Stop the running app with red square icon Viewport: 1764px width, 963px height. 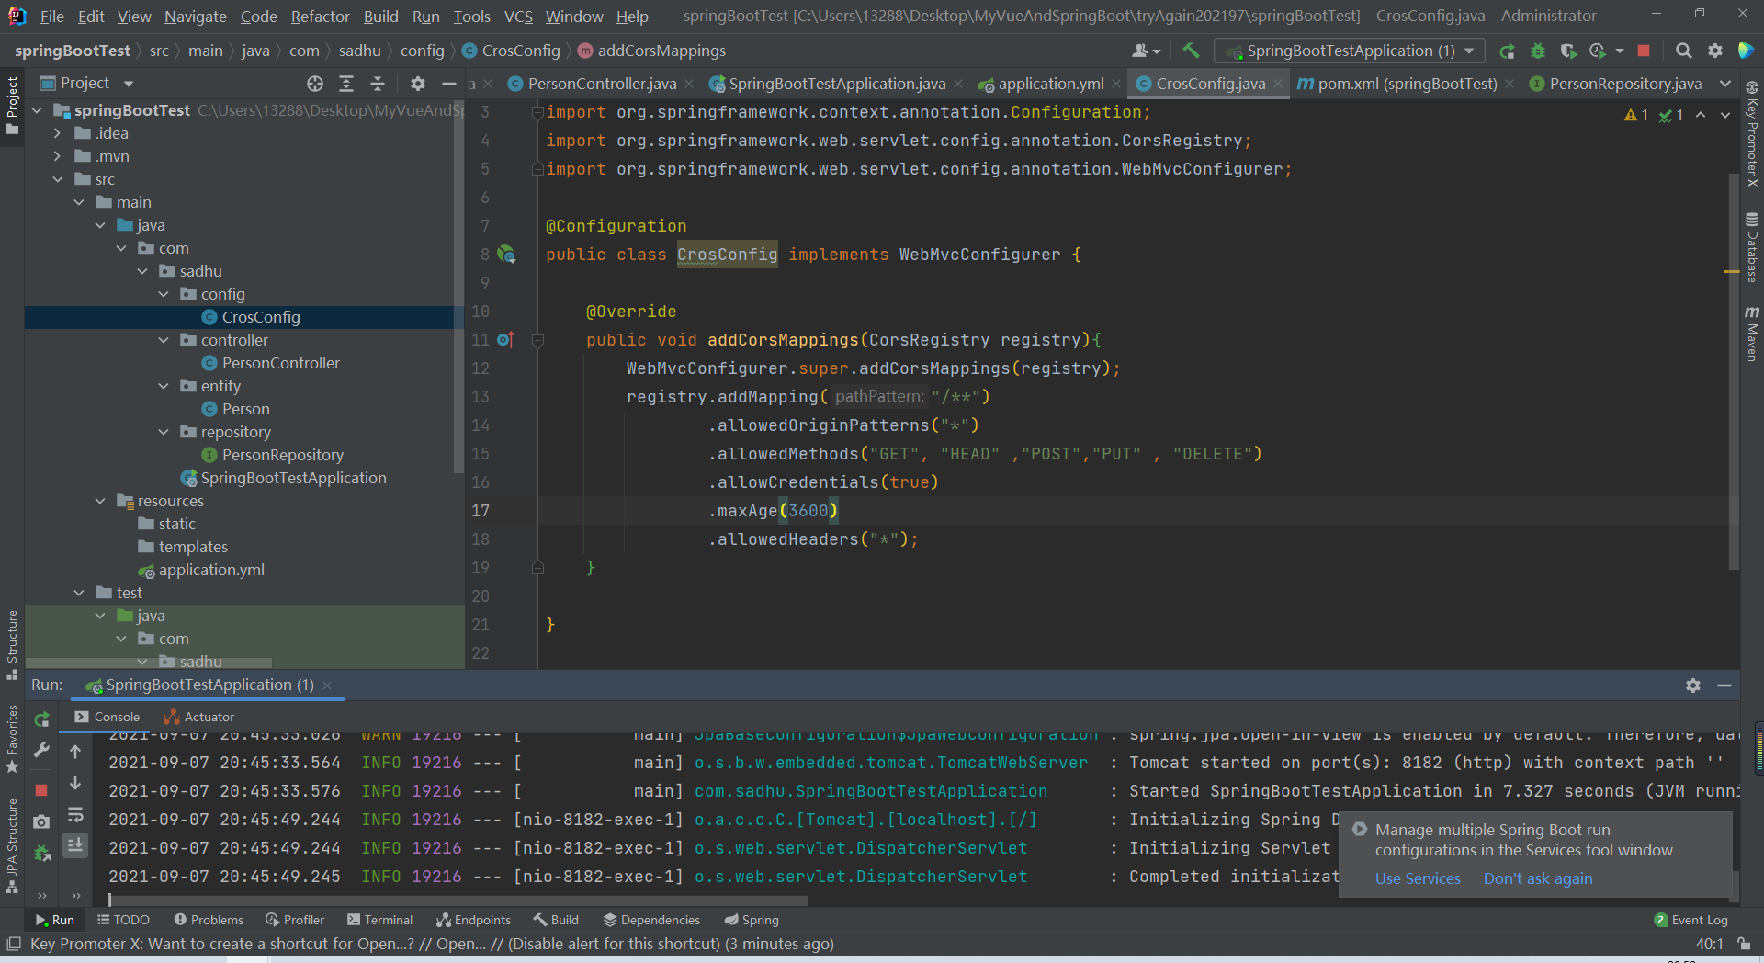tap(1645, 51)
